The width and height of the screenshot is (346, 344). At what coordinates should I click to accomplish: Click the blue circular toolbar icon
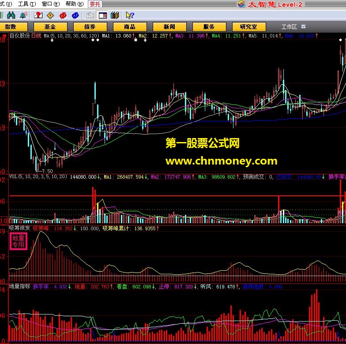[x=75, y=15]
